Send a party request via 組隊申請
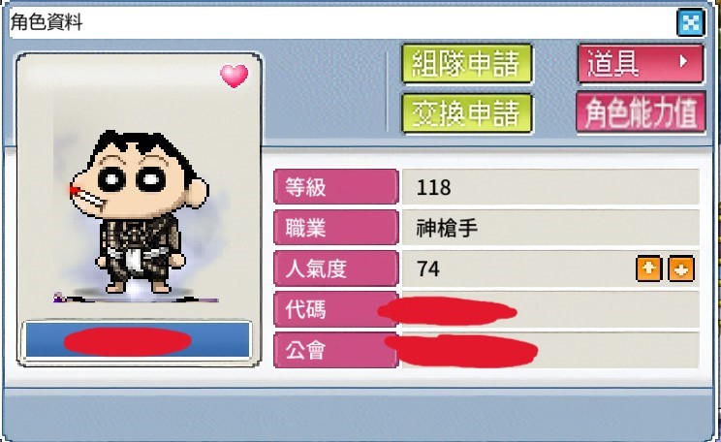Image resolution: width=721 pixels, height=442 pixels. [x=467, y=64]
